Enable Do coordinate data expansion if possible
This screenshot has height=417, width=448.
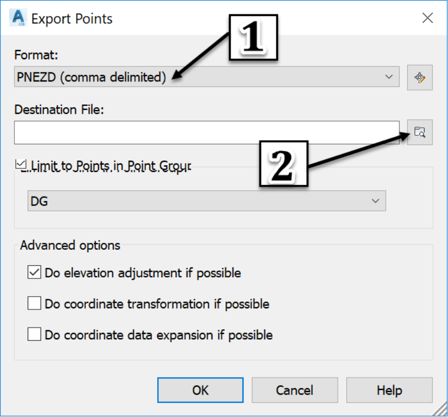tap(34, 334)
